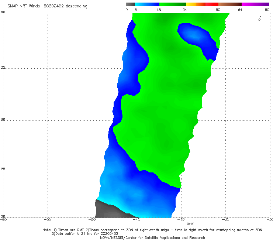This screenshot has height=240, width=273.
Task: Click the "SMAP NRT Winds" title text
Action: coord(24,6)
